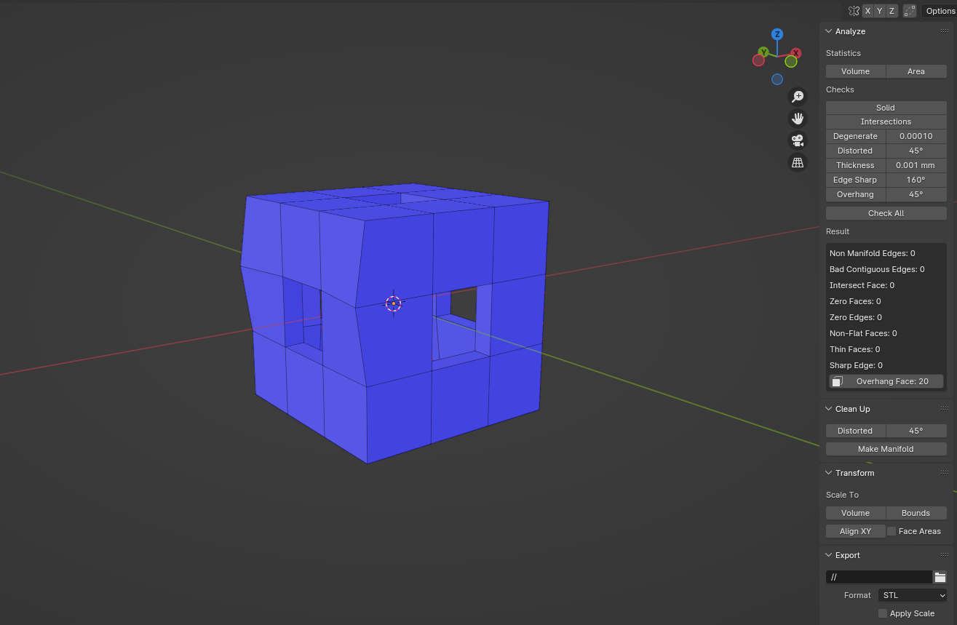This screenshot has width=957, height=625.
Task: Run the Solid check
Action: click(x=886, y=108)
